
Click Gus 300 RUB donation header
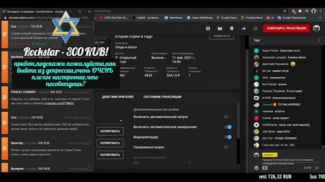27,117
